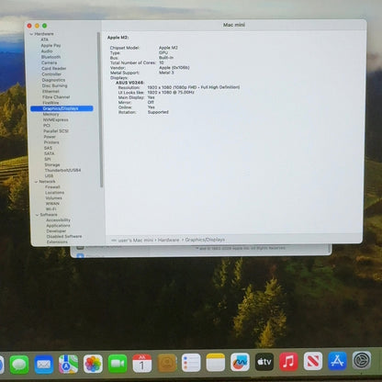
Task: Open the Contacts app in the Dock
Action: (x=166, y=364)
